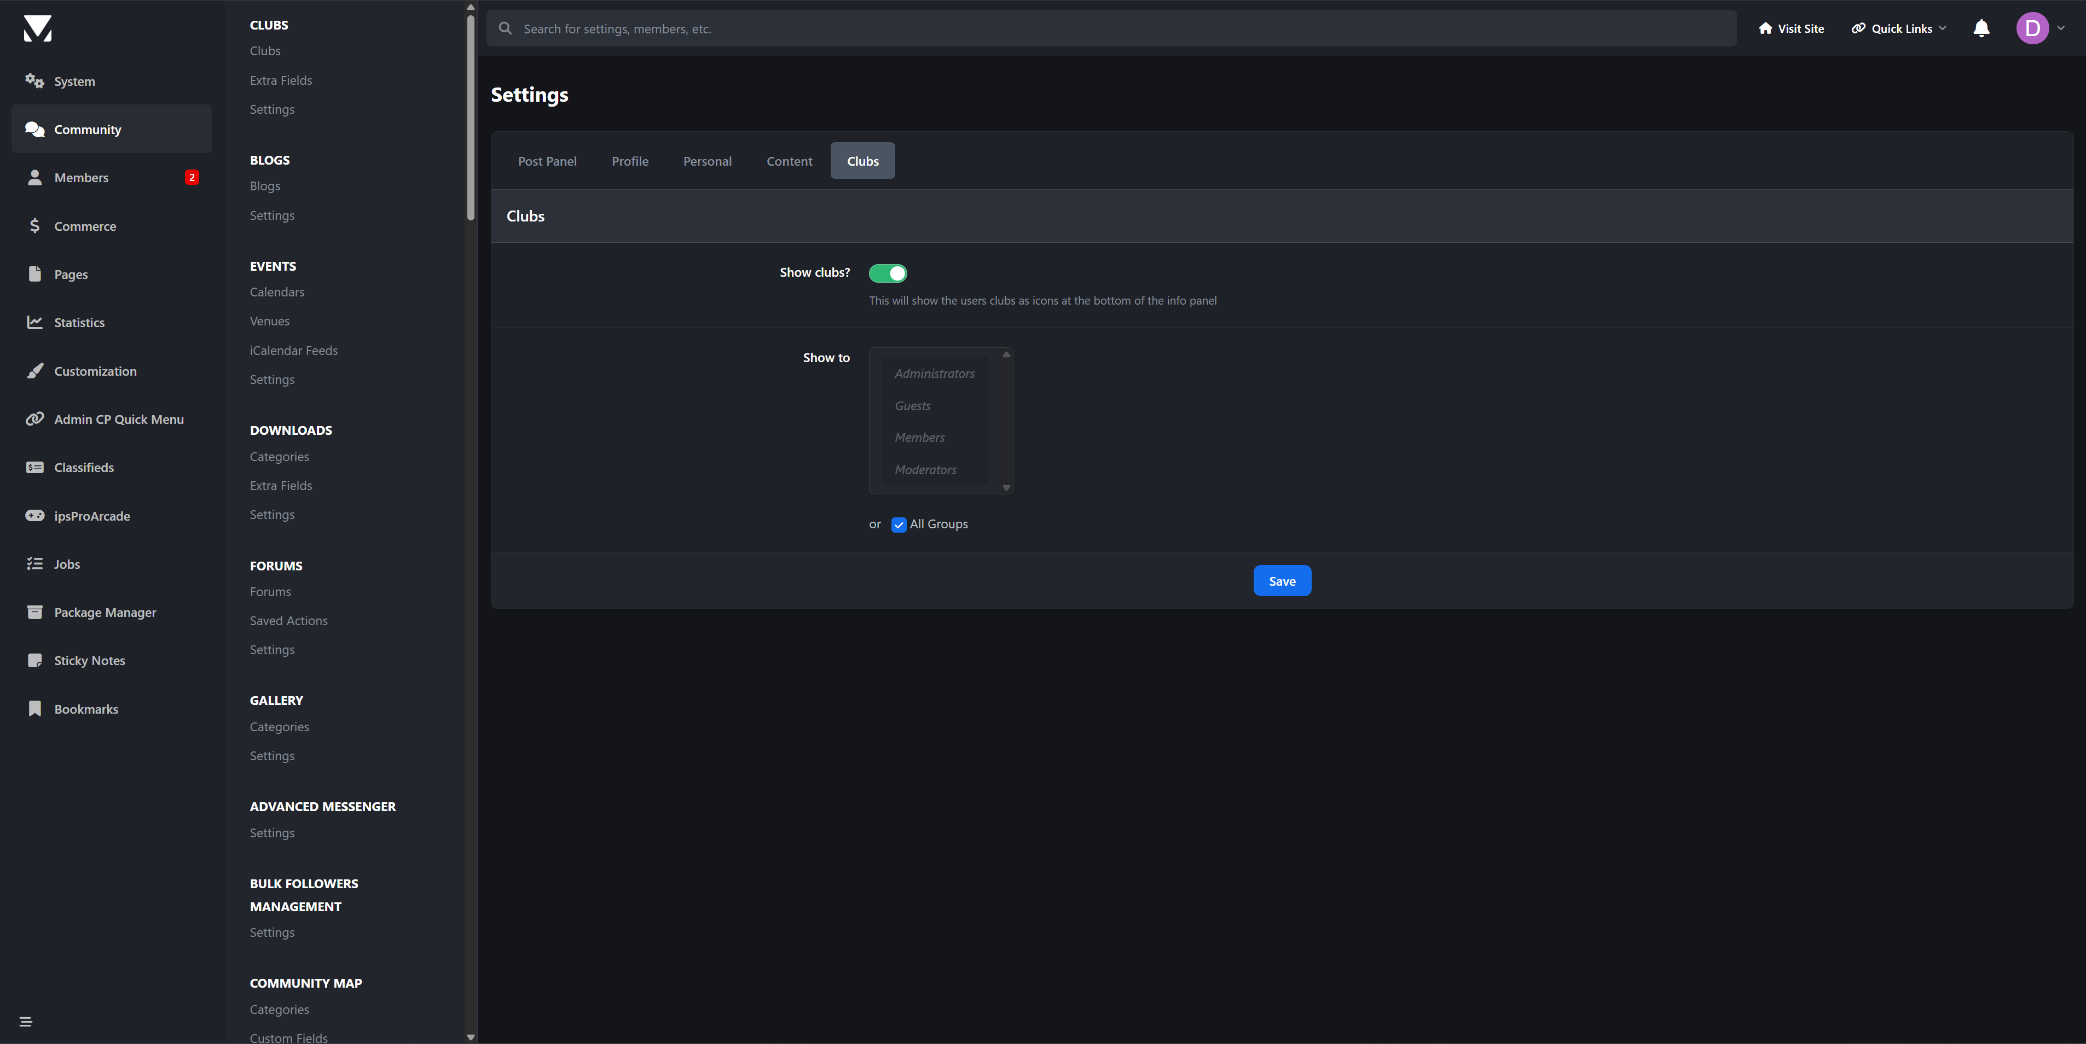Open Customization via the paintbrush icon
The height and width of the screenshot is (1044, 2086).
[34, 371]
